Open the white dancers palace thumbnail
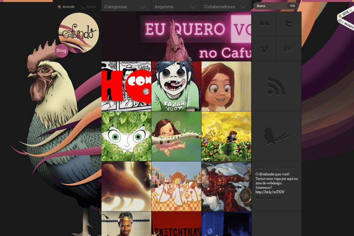This screenshot has width=354, height=236. pos(177,186)
